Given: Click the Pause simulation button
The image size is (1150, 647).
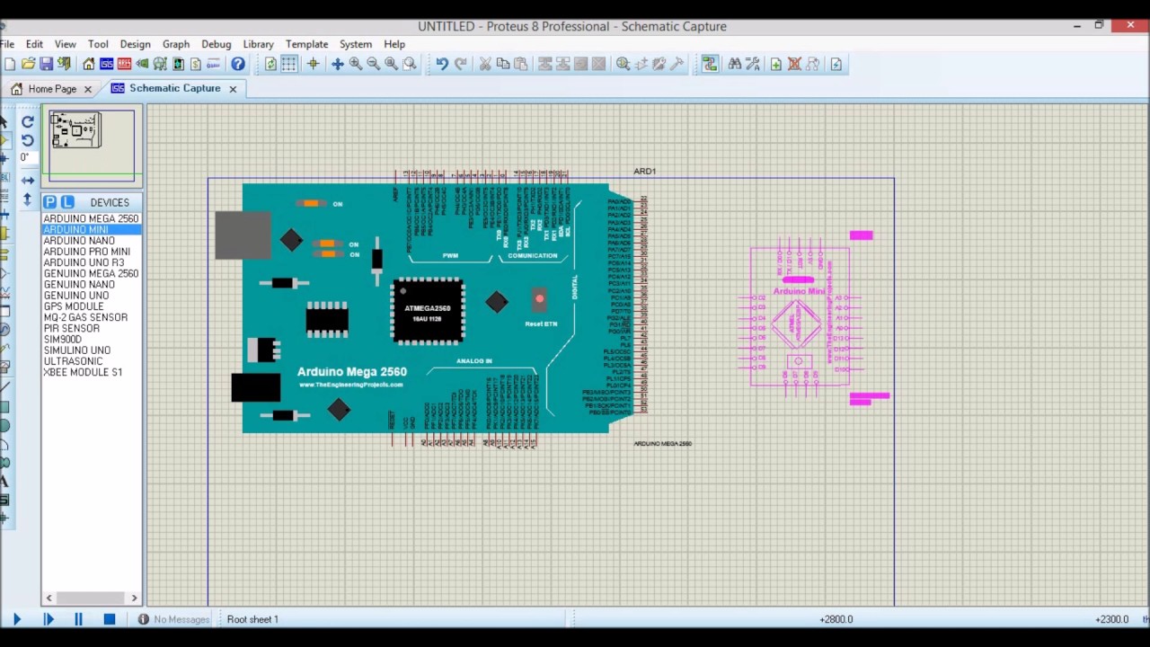Looking at the screenshot, I should (x=78, y=619).
